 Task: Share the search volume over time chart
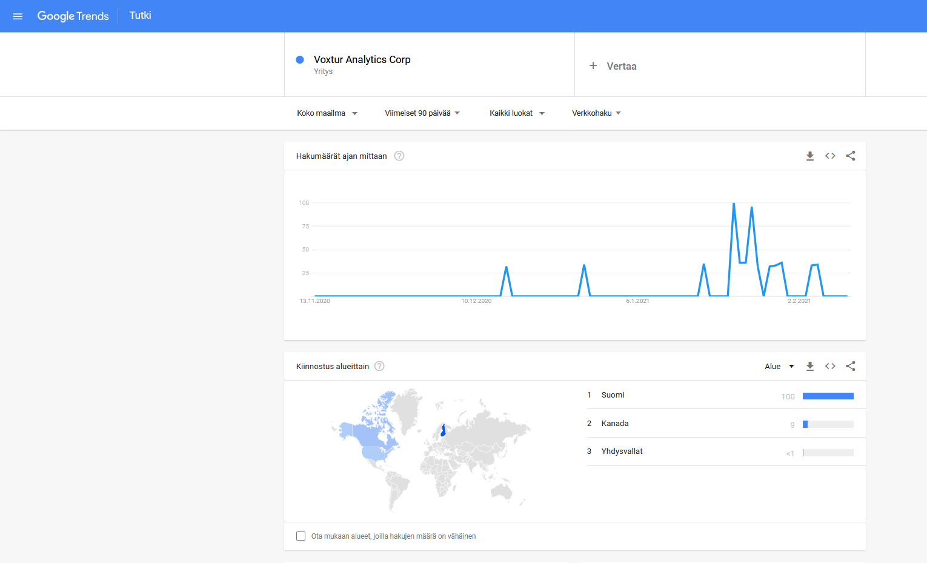point(851,156)
